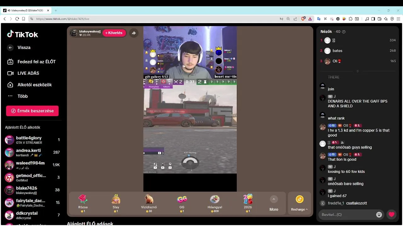Open the Brave VPN shield icon
This screenshot has width=403, height=226.
(392, 19)
